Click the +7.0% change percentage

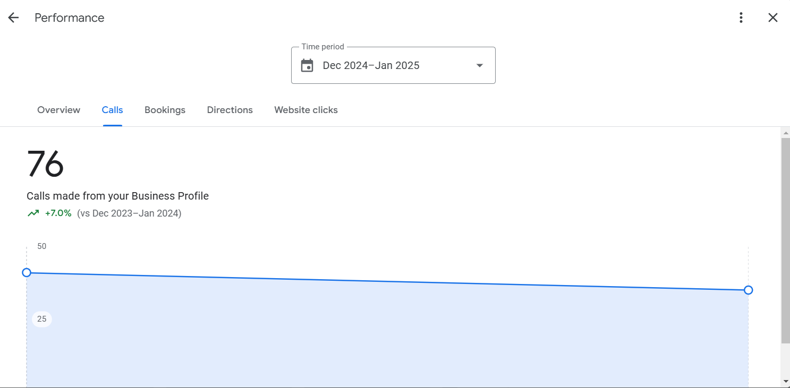(x=58, y=213)
